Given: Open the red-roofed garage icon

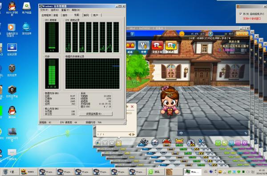Looking at the screenshot, I should tap(166, 143).
